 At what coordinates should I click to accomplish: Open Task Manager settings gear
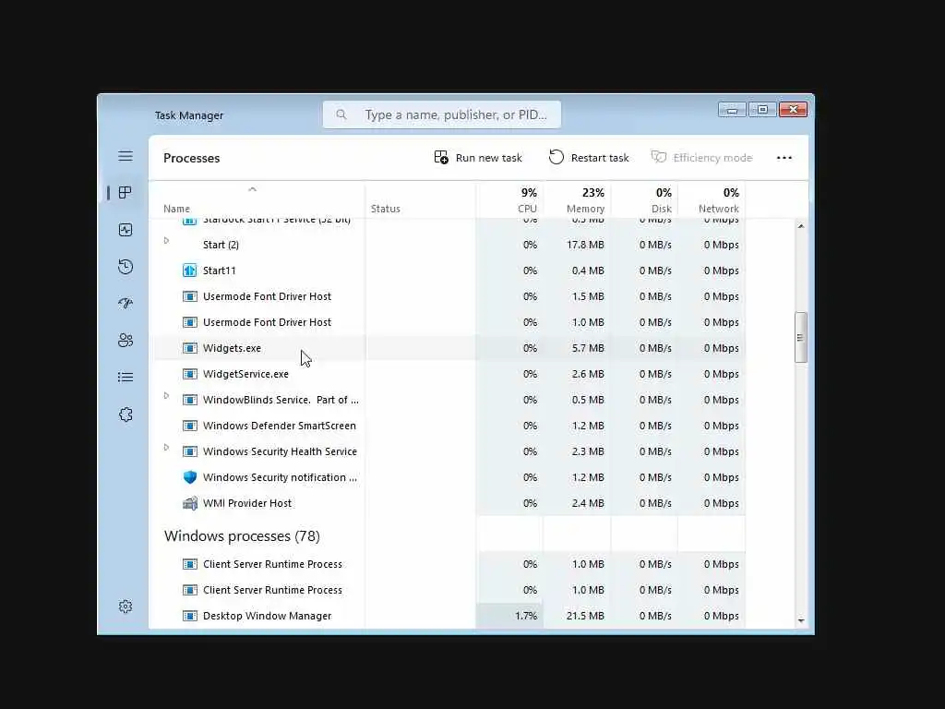[x=126, y=606]
